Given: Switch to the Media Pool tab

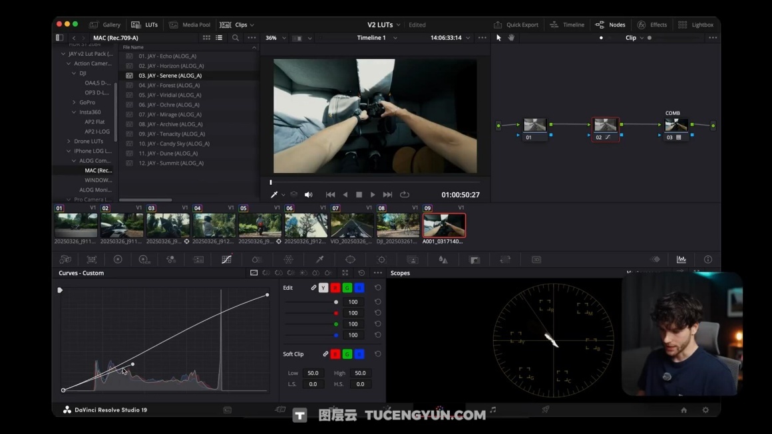Looking at the screenshot, I should pos(190,25).
